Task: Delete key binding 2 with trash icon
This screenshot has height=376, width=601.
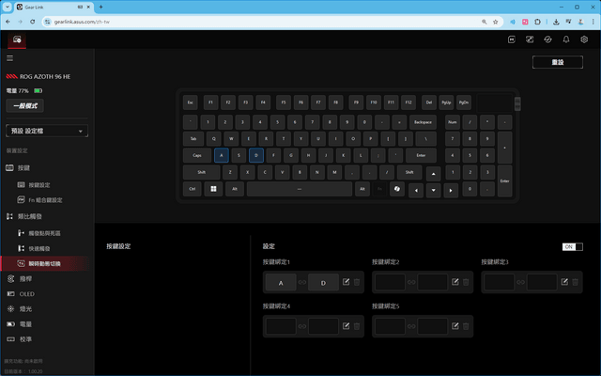Action: click(466, 282)
